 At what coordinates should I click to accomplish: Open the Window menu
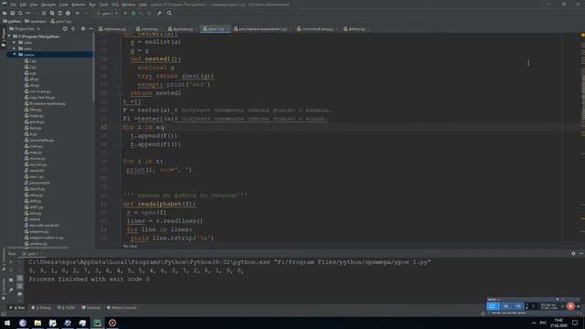coord(129,5)
